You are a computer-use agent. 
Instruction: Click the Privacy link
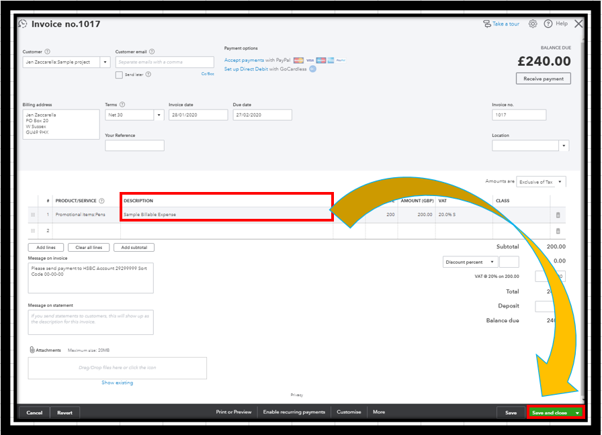click(297, 395)
